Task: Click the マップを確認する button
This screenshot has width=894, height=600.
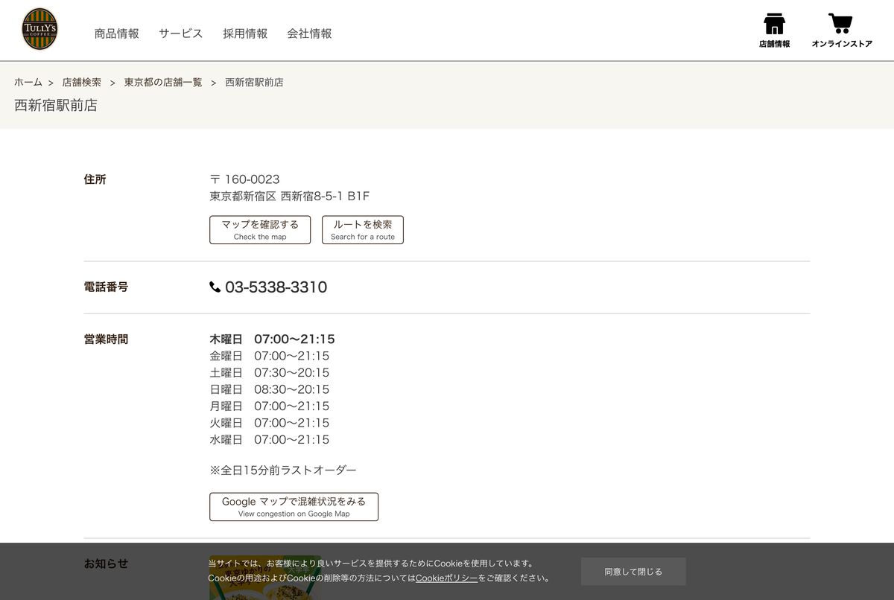Action: 260,230
